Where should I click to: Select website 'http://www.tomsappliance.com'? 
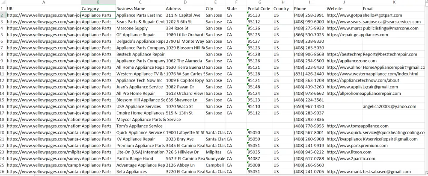tap(344, 126)
